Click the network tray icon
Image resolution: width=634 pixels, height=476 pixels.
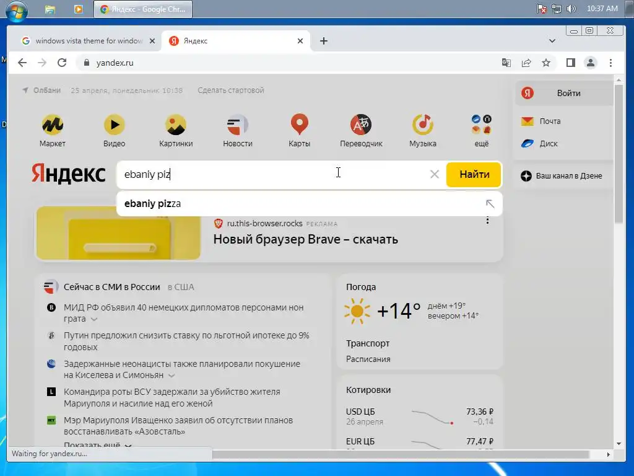coord(557,9)
